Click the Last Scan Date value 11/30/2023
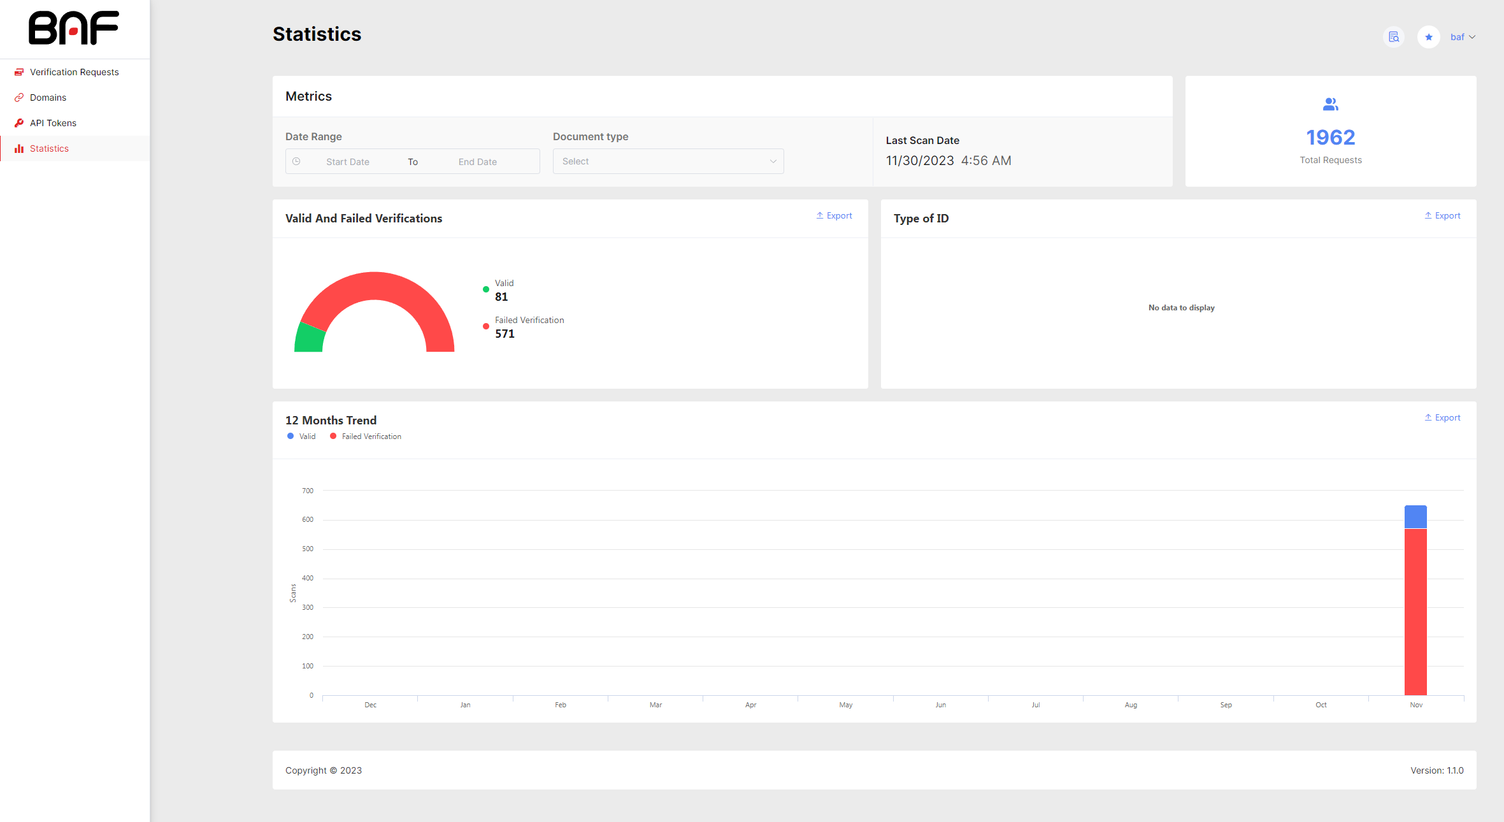Screen dimensions: 1504x822 pyautogui.click(x=920, y=161)
